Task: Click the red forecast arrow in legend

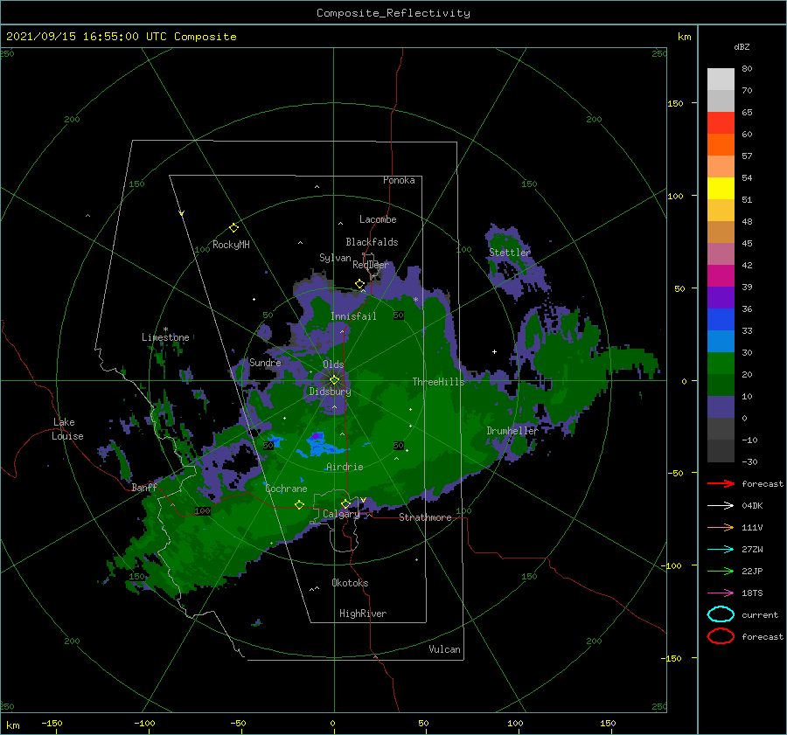Action: pyautogui.click(x=721, y=483)
